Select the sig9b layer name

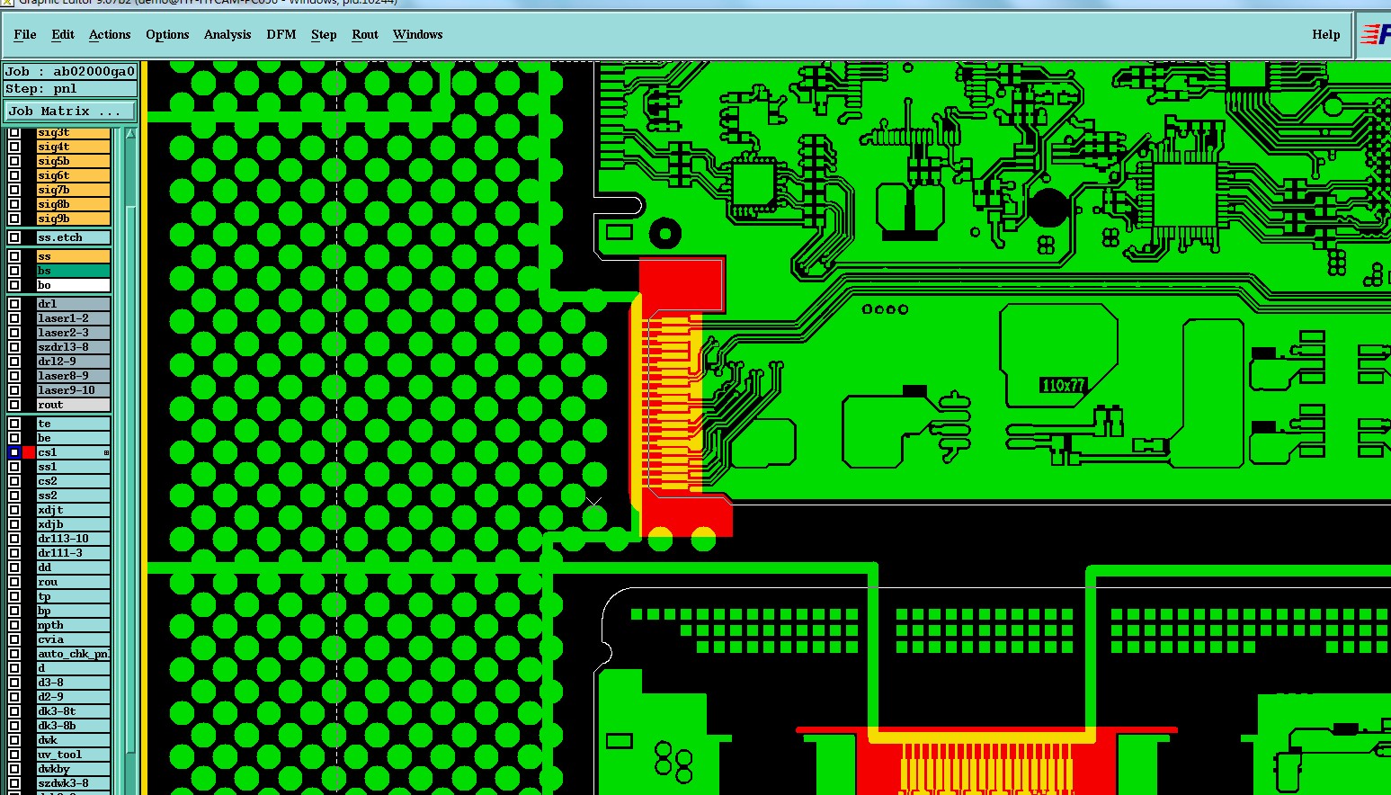(73, 219)
